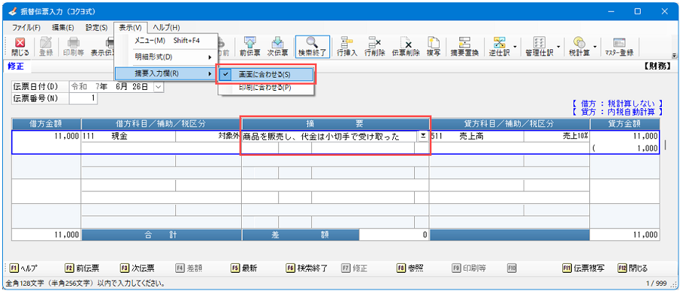The image size is (680, 291).
Task: Click the F5 最新 function button
Action: [x=244, y=268]
